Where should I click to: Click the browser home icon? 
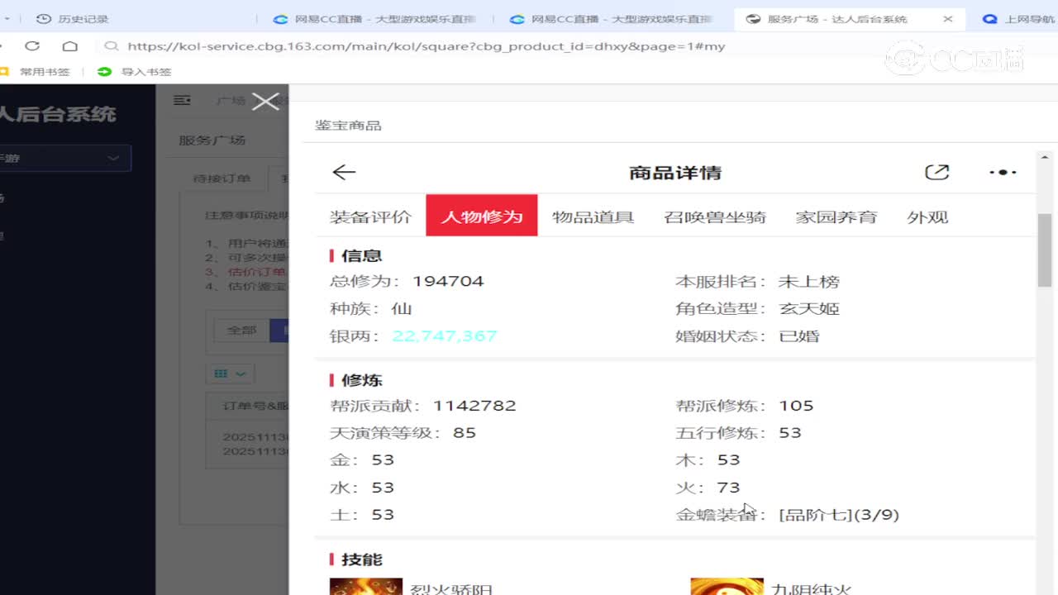point(70,46)
